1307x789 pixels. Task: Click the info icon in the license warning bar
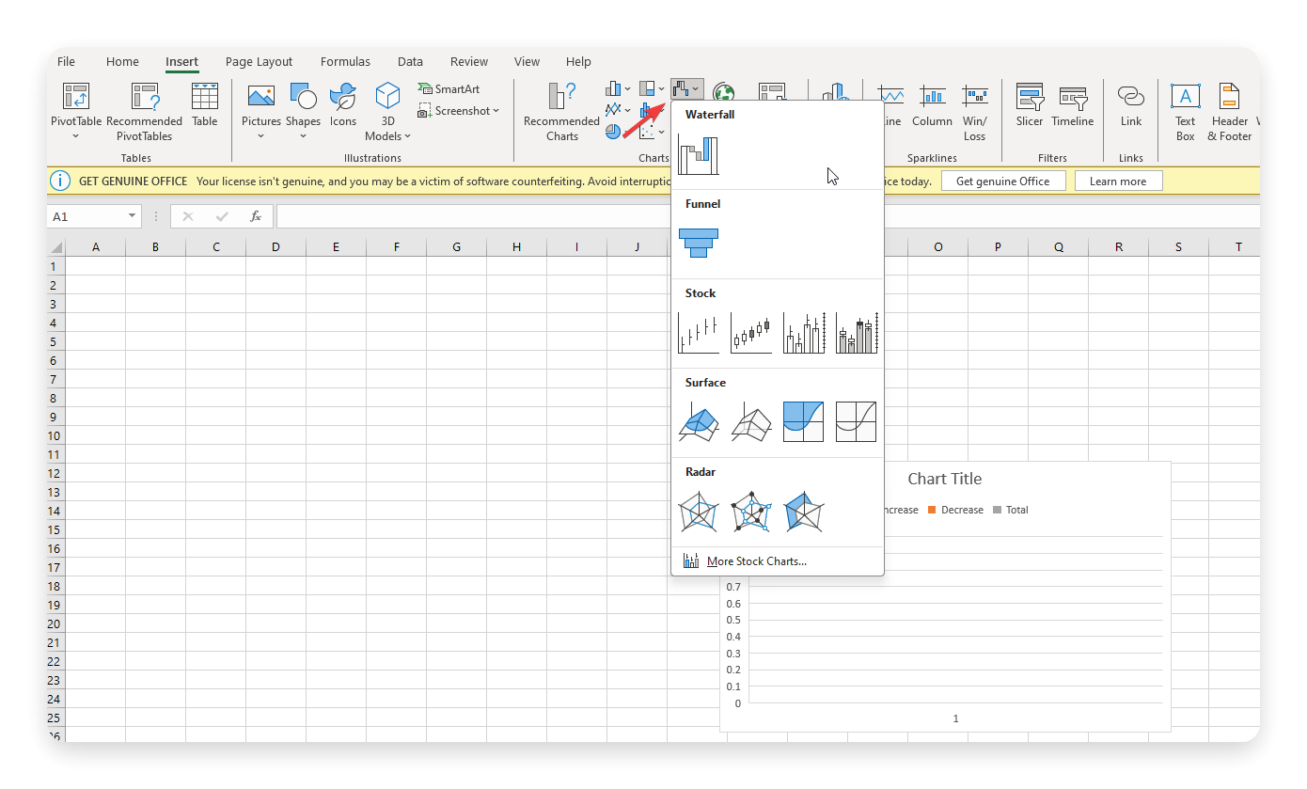60,181
